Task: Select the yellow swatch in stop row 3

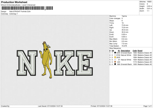Action: pos(115,57)
